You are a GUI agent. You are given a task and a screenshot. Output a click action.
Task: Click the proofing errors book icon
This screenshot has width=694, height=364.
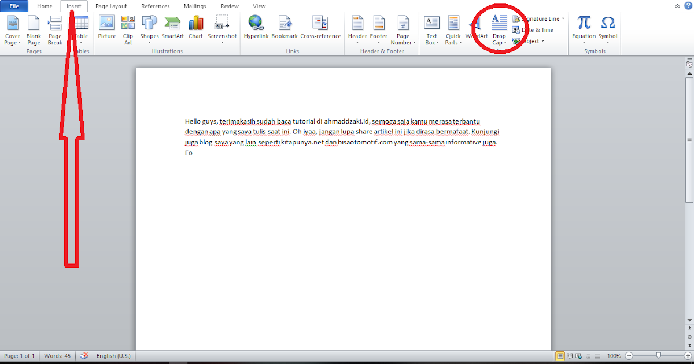point(84,356)
